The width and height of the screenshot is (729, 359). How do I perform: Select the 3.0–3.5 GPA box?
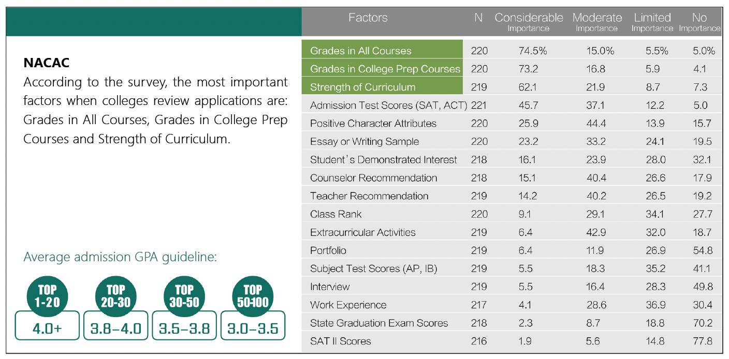[253, 328]
